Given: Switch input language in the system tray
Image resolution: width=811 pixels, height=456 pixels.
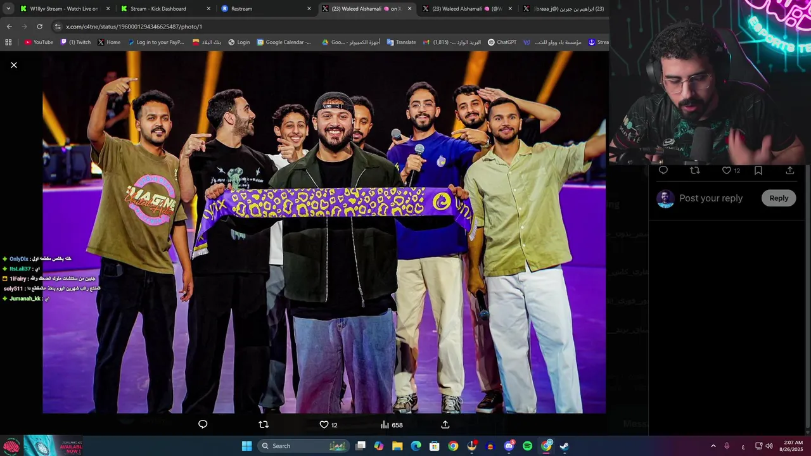Looking at the screenshot, I should [x=743, y=446].
